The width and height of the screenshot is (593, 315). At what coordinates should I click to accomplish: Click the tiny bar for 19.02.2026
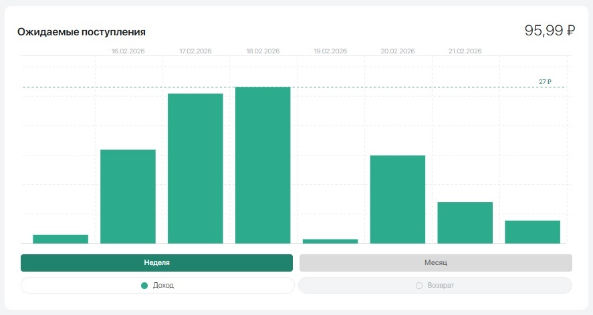pos(330,241)
